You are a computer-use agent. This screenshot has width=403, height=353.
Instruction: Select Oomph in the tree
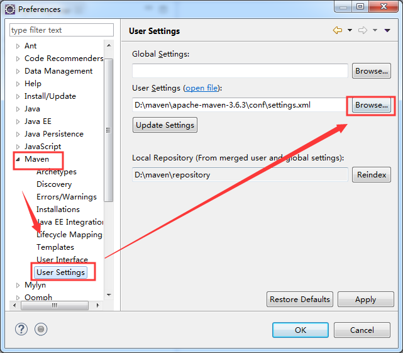(38, 297)
